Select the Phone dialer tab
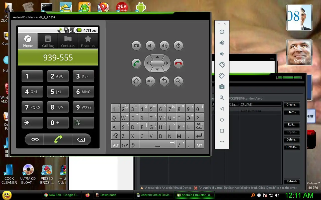This screenshot has width=321, height=200. tap(28, 41)
